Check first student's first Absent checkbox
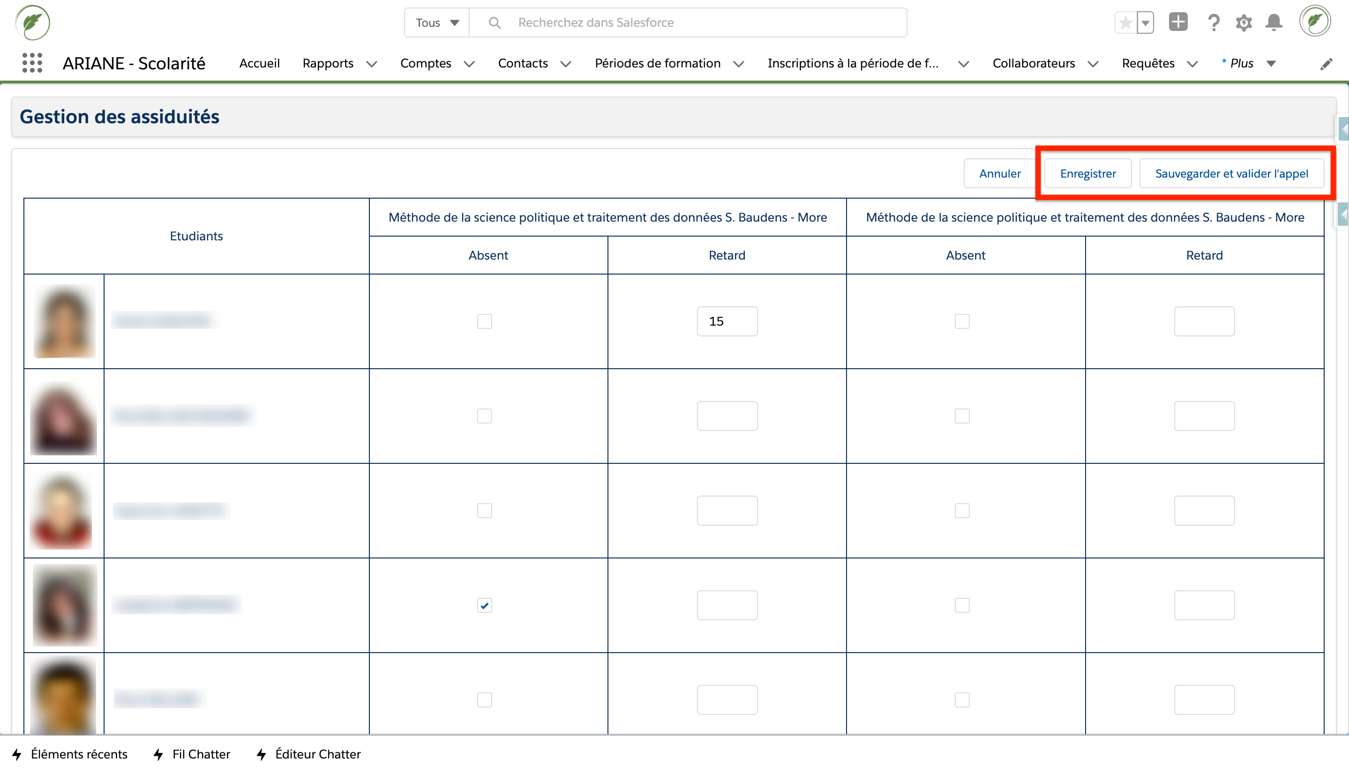Viewport: 1349px width, 773px height. click(x=484, y=321)
